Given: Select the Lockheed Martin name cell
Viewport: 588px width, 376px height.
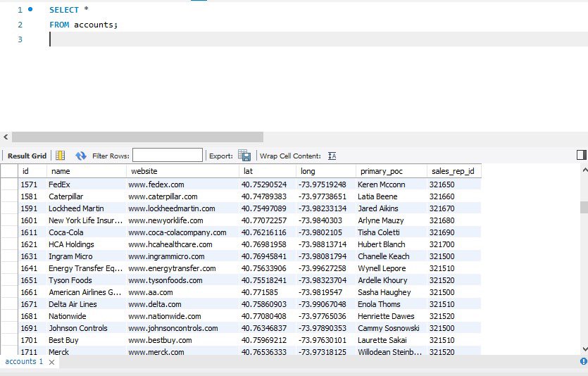Looking at the screenshot, I should pos(87,208).
